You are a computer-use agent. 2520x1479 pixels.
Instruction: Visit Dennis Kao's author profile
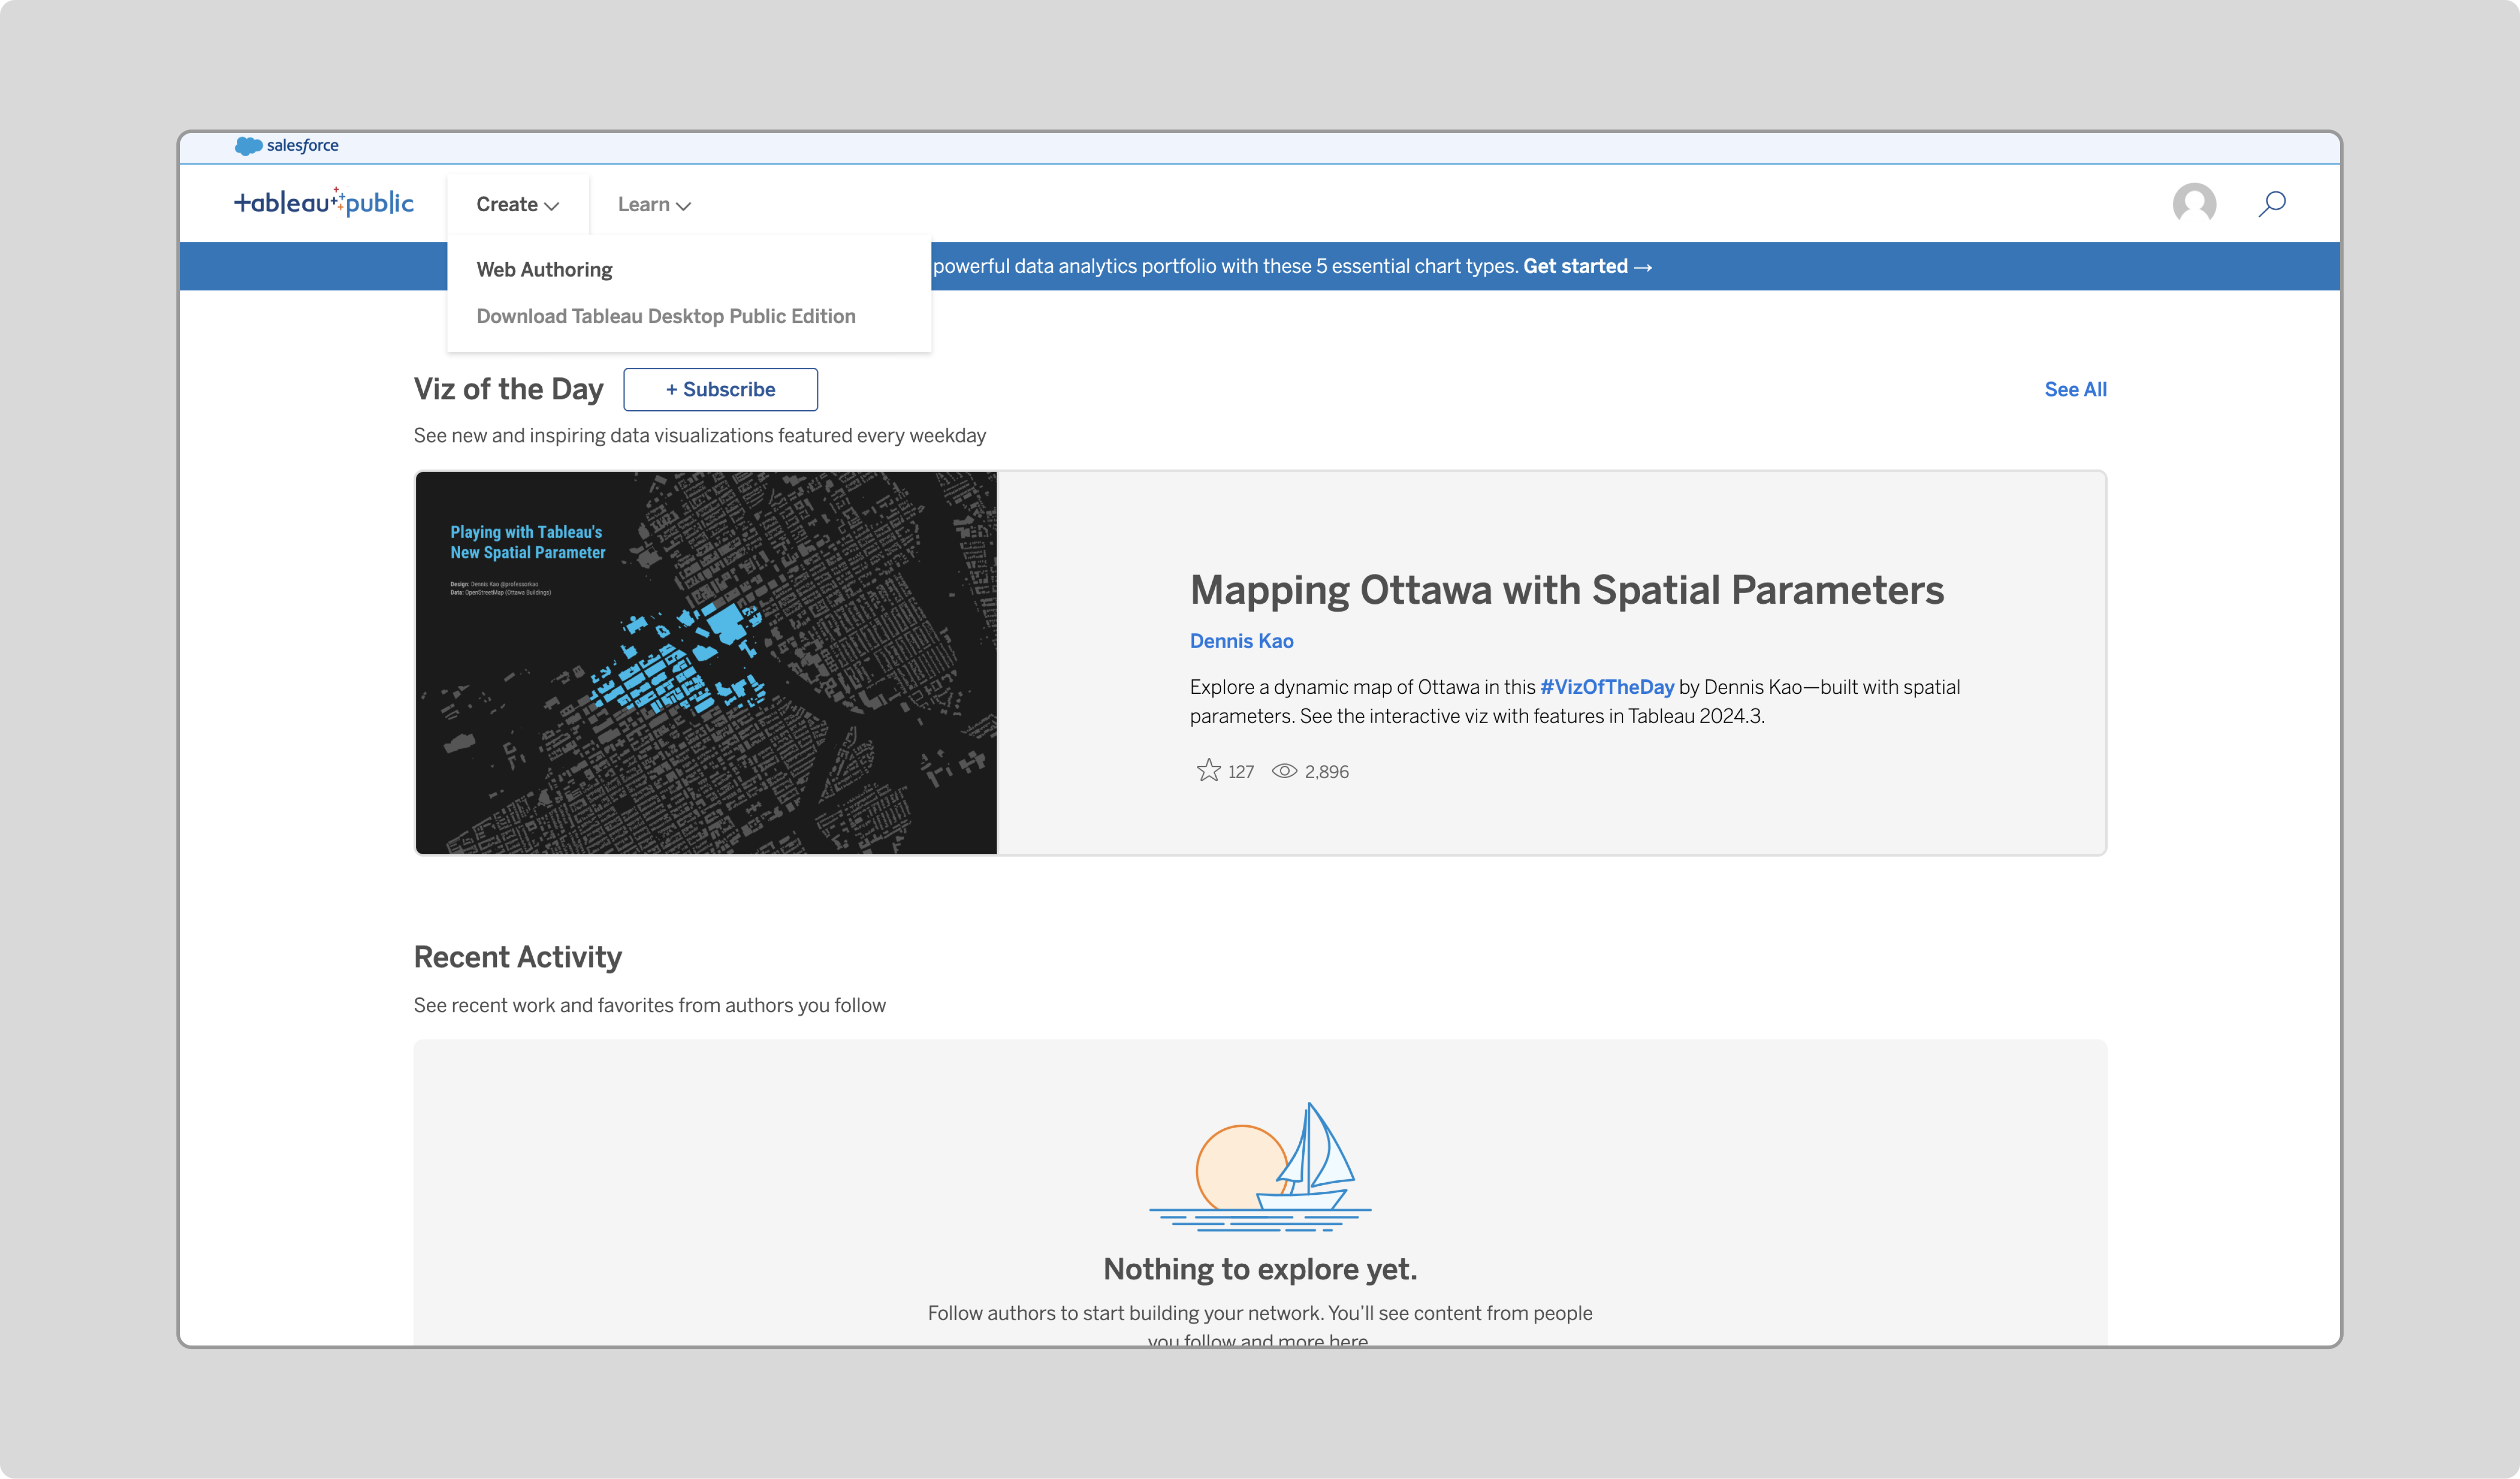pyautogui.click(x=1241, y=641)
